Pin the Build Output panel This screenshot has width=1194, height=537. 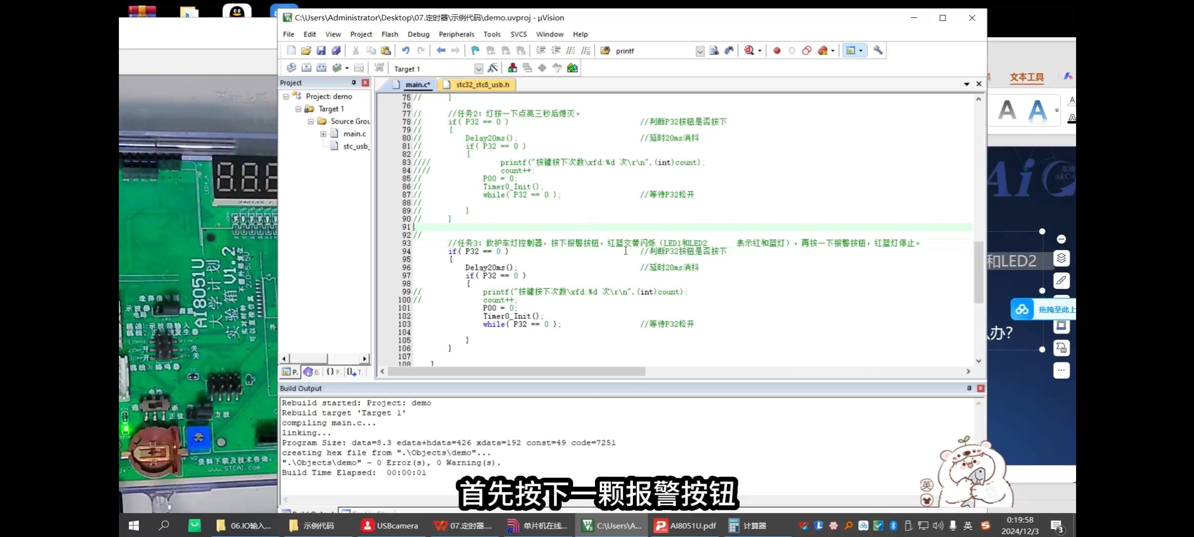[969, 388]
